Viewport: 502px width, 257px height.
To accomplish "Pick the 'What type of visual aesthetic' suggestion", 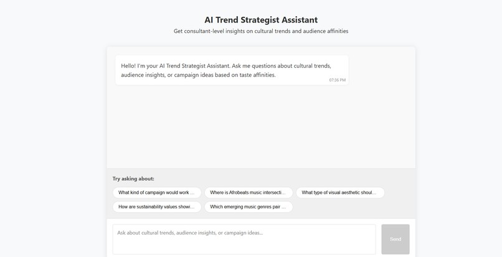I will tap(339, 193).
